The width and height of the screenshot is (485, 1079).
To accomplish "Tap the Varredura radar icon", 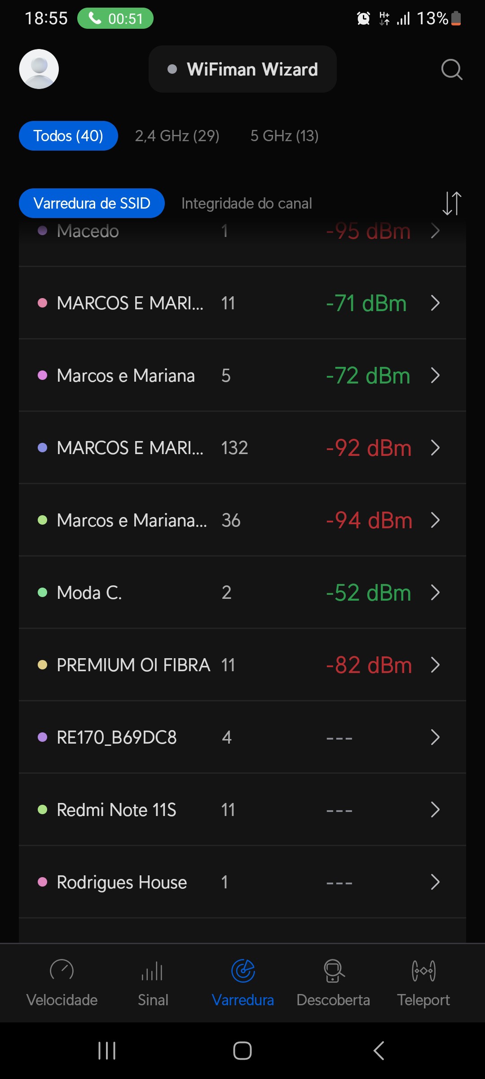I will pyautogui.click(x=243, y=970).
